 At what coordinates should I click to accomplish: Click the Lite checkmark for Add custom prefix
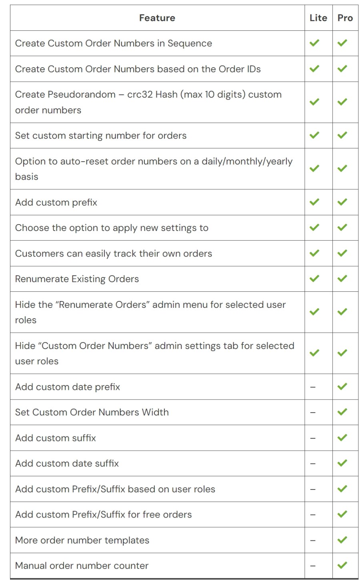click(314, 202)
